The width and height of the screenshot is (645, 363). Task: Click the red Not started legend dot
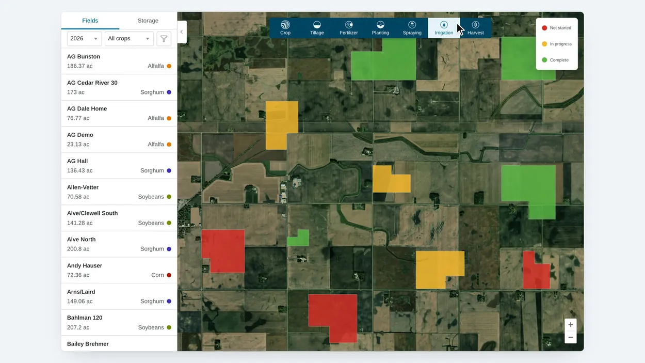pos(544,28)
